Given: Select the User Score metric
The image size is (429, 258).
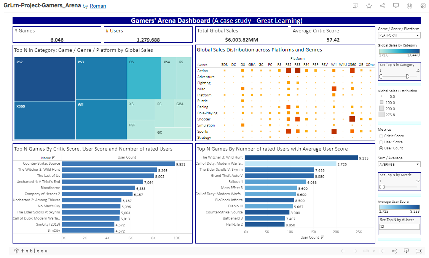Looking at the screenshot, I should pos(381,142).
